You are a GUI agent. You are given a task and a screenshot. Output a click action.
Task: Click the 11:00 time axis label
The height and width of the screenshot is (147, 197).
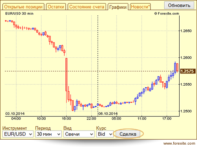[x=142, y=119]
